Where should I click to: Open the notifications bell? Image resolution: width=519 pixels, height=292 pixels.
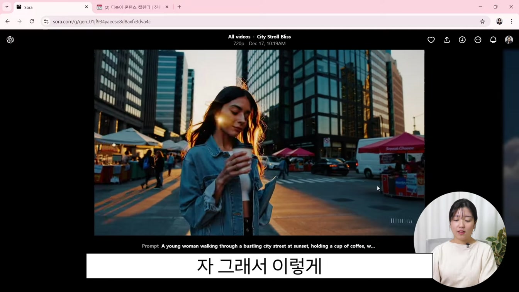click(493, 40)
